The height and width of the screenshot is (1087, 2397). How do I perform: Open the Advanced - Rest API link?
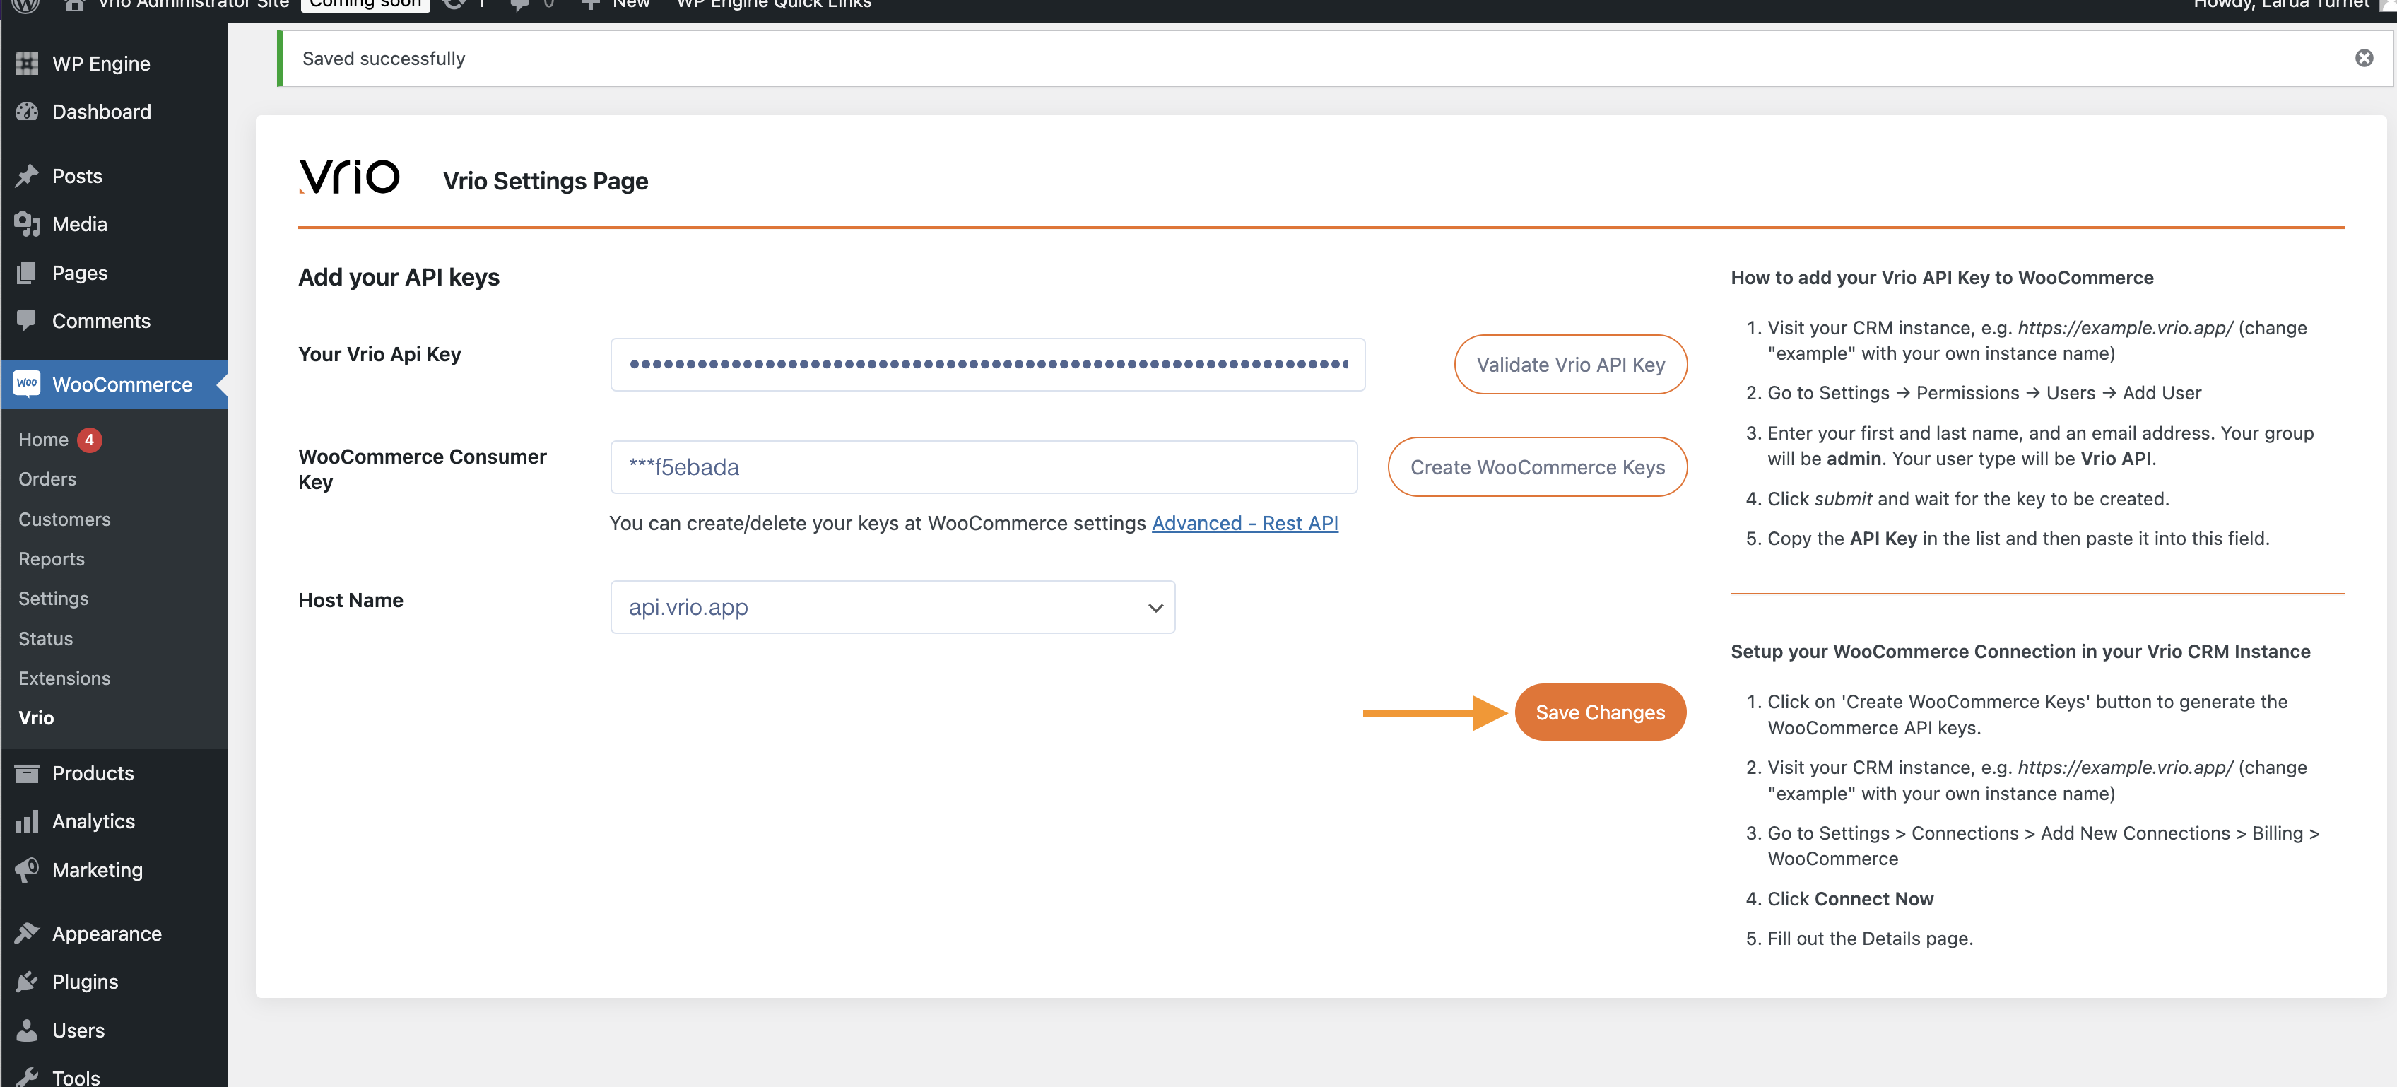point(1244,523)
